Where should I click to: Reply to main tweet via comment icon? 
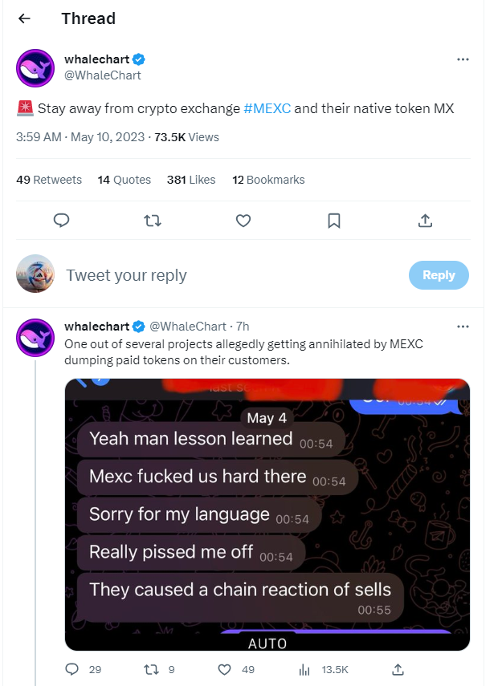61,221
